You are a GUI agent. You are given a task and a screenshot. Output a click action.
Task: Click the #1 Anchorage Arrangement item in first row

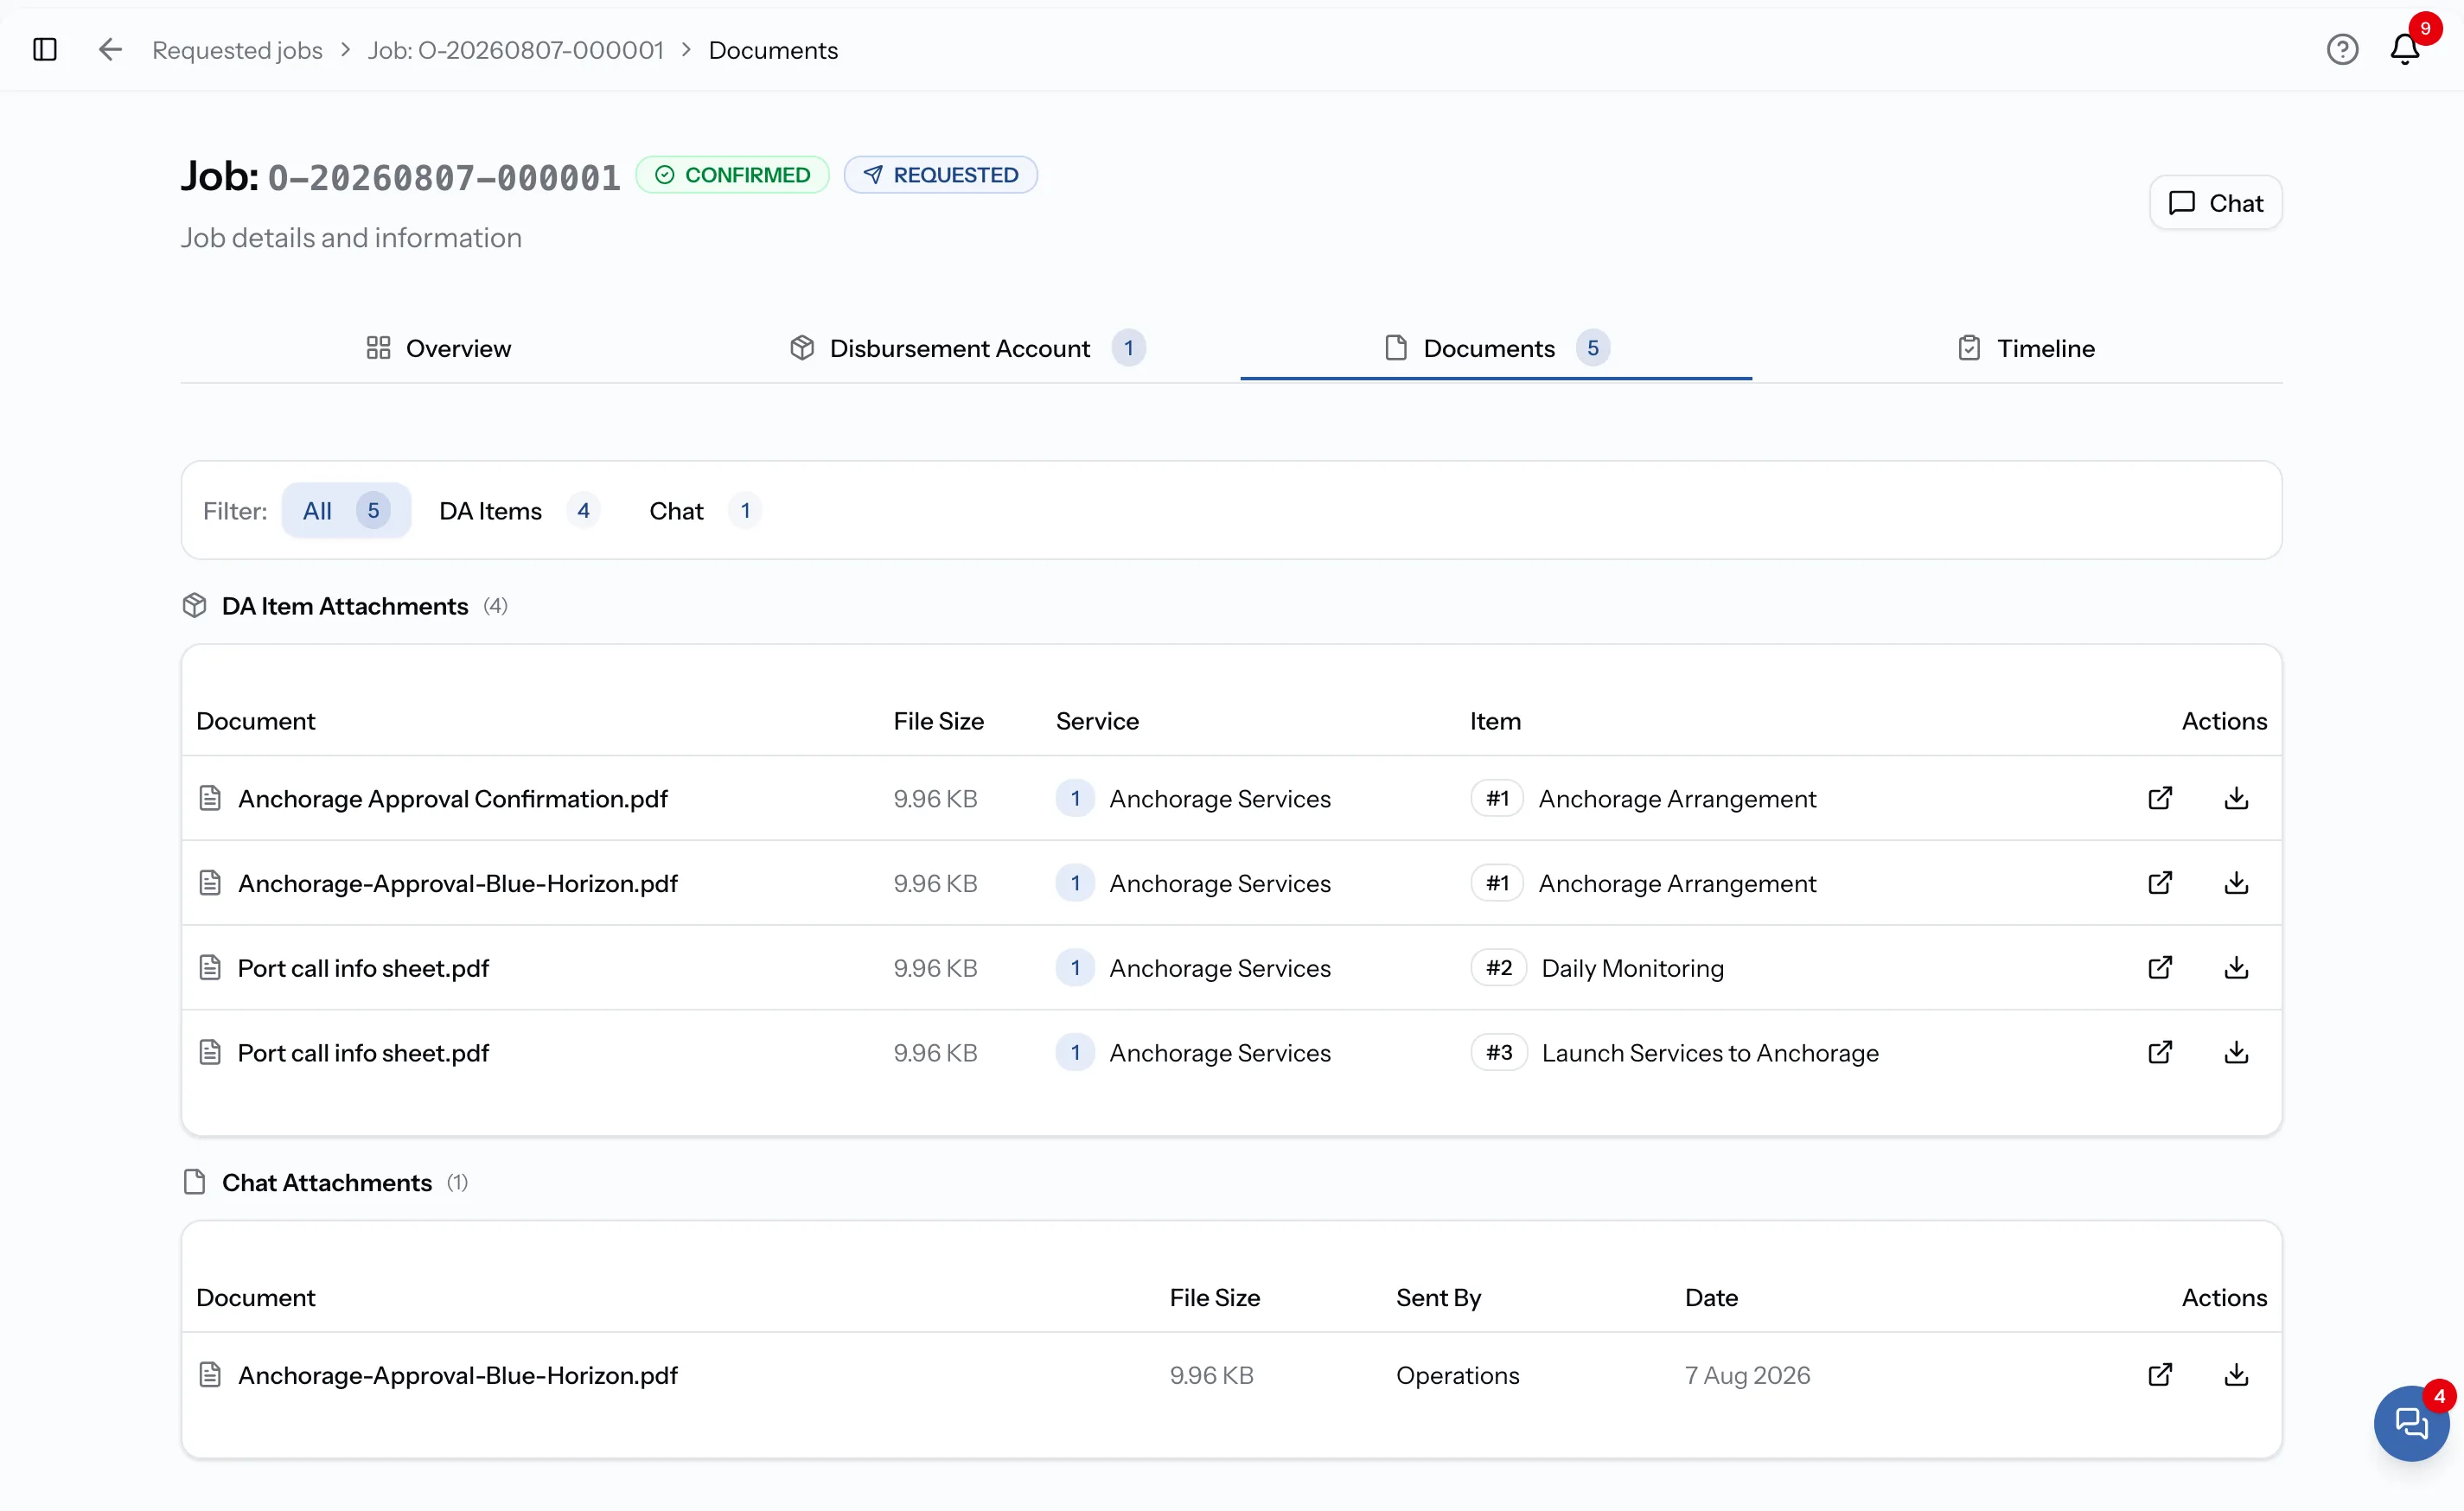[x=1643, y=798]
